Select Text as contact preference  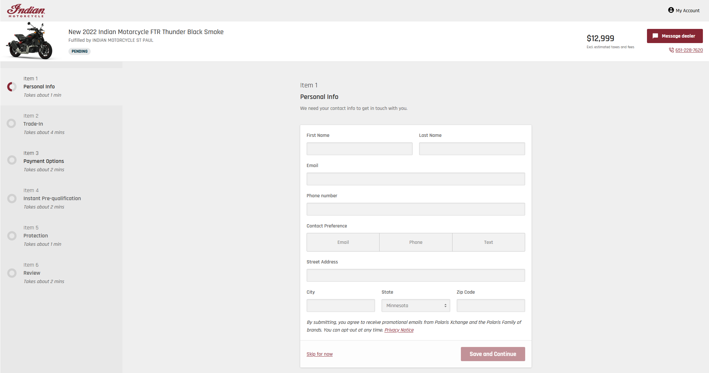[x=488, y=242]
